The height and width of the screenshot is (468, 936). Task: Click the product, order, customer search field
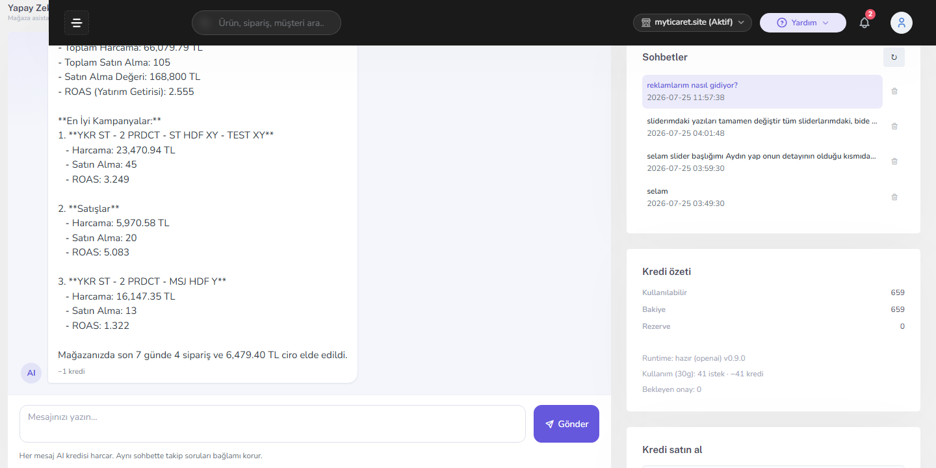266,23
